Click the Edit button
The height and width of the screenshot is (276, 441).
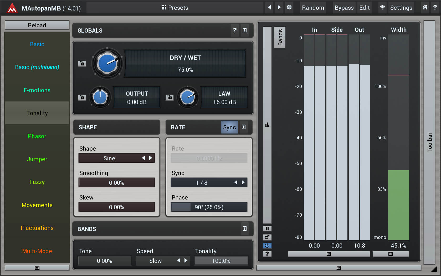point(364,8)
